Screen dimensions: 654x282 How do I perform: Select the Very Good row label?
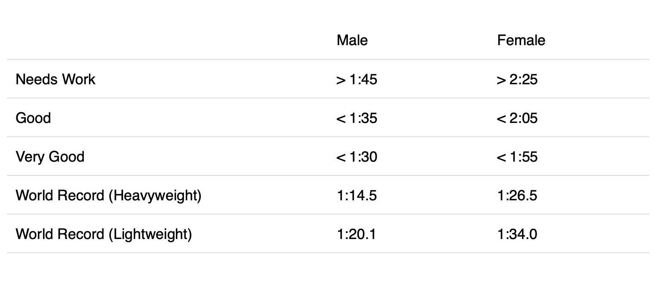tap(50, 156)
